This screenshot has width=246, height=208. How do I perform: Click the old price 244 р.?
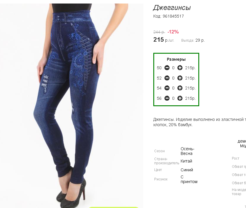[x=159, y=32]
